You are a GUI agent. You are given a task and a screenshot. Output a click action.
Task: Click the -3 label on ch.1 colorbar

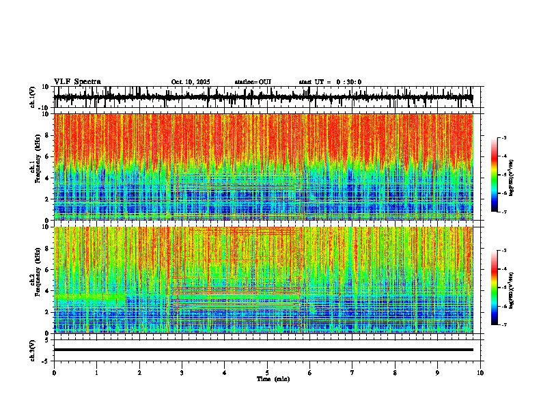pos(504,137)
